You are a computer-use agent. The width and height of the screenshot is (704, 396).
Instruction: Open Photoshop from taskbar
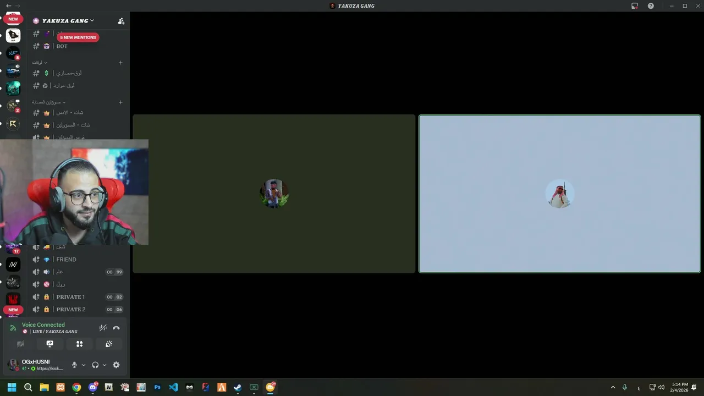pos(157,387)
